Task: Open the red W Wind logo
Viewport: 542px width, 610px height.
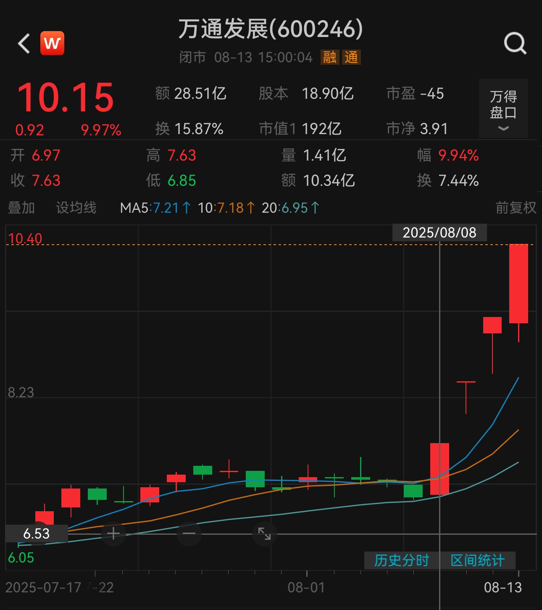Action: tap(52, 43)
